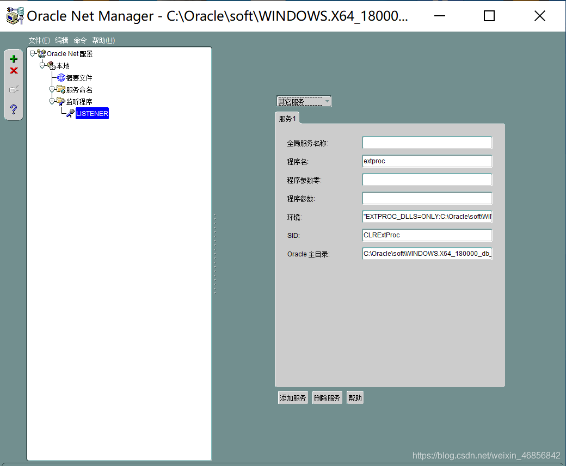Click the 监听程序 folder icon
This screenshot has height=466, width=566.
61,101
